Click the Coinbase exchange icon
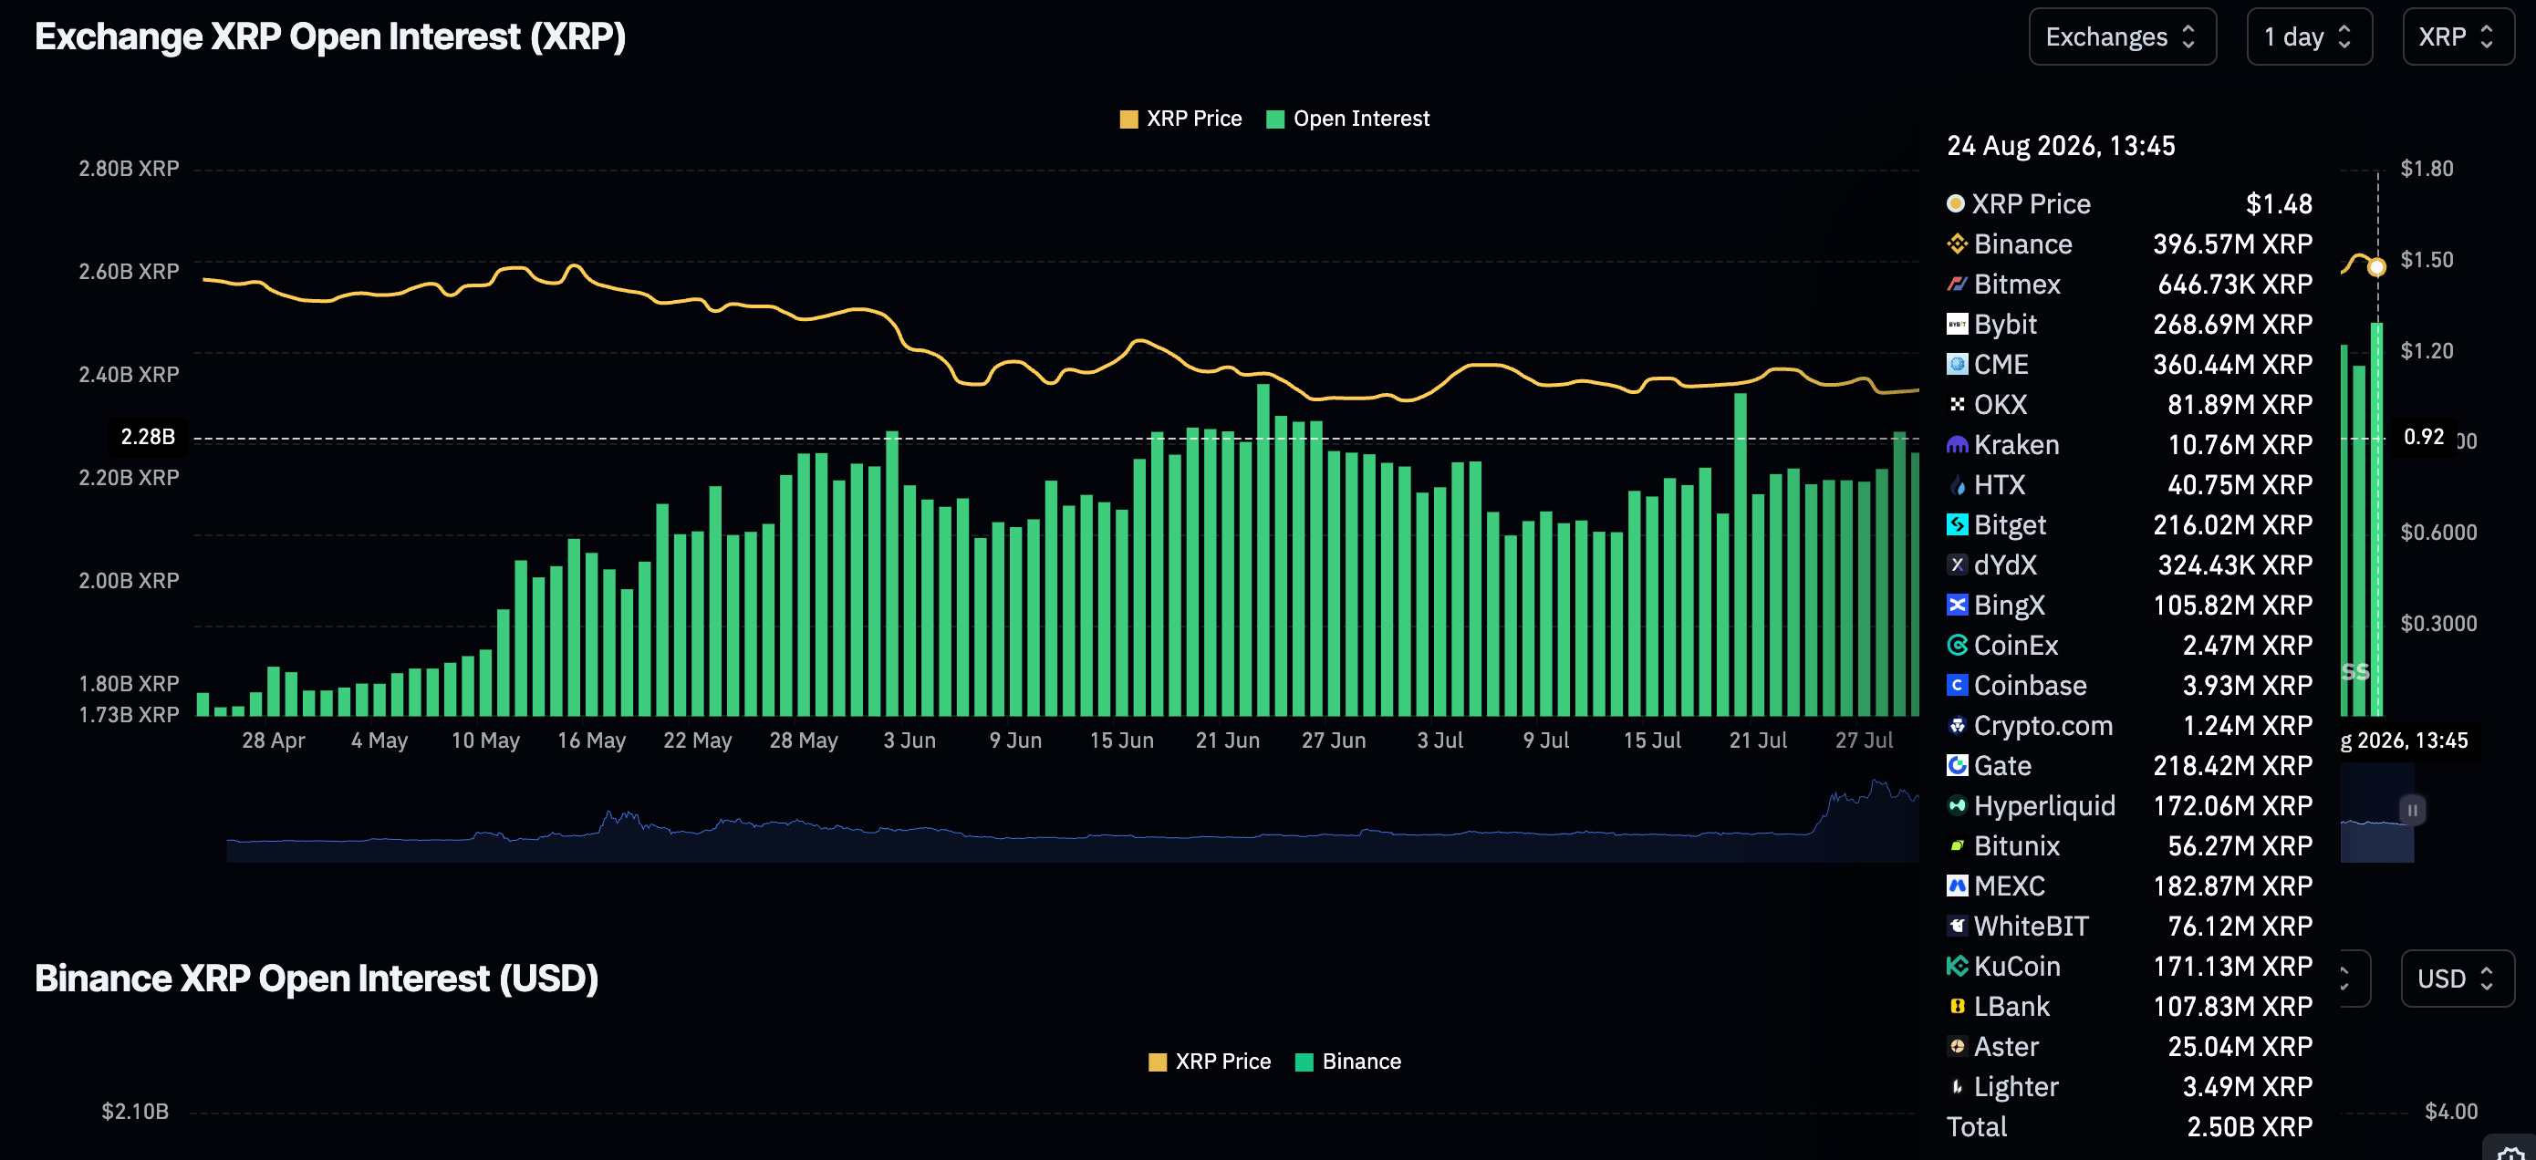 point(1956,686)
